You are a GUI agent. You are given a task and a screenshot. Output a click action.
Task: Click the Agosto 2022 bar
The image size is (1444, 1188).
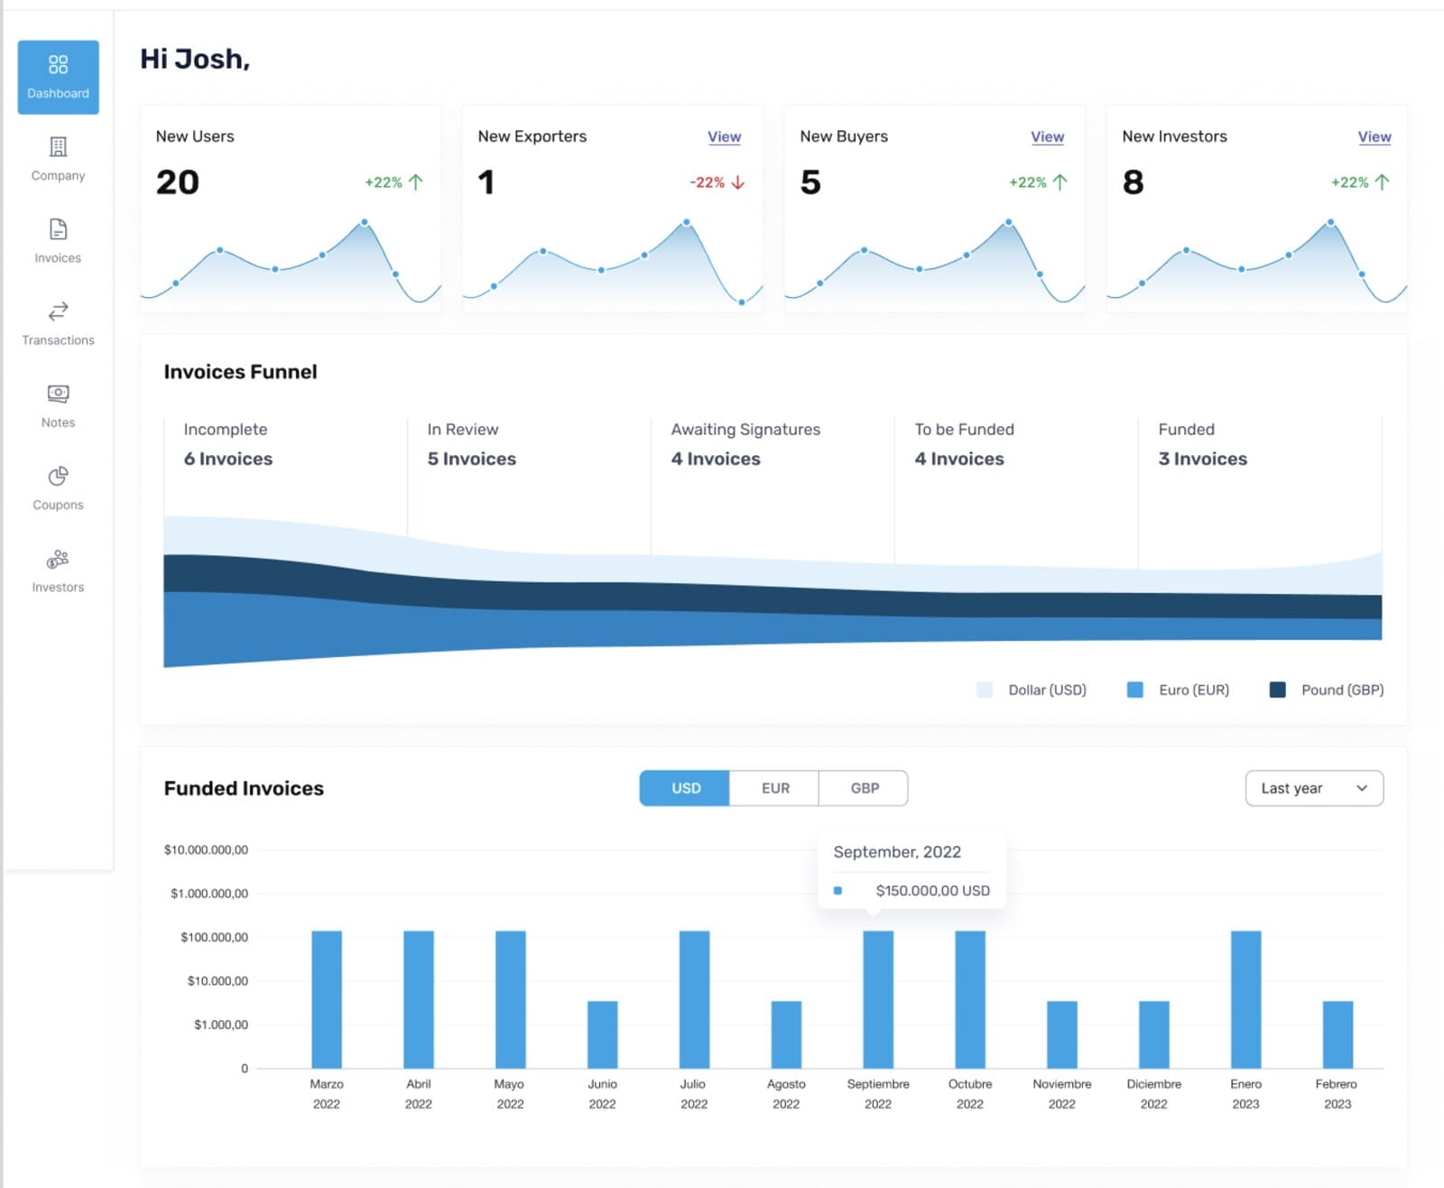point(786,1035)
